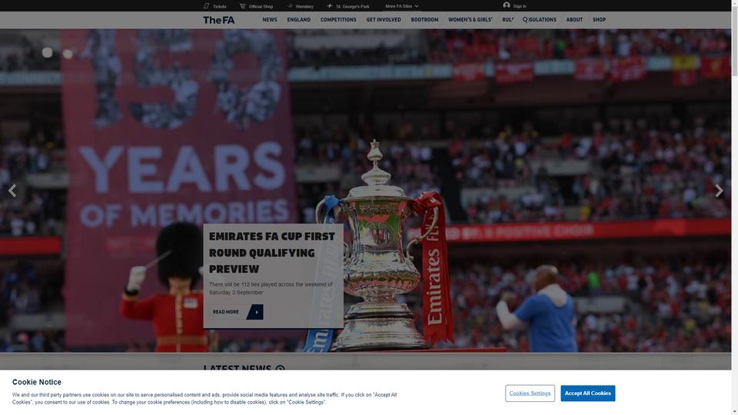This screenshot has height=415, width=738.
Task: Open the Cookies Settings button
Action: coord(530,393)
